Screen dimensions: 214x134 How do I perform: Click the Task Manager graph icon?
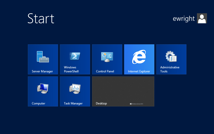coord(75,89)
